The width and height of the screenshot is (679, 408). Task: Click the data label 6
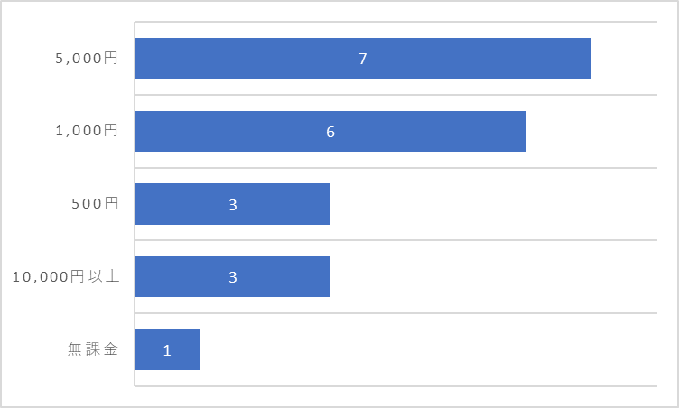point(330,132)
